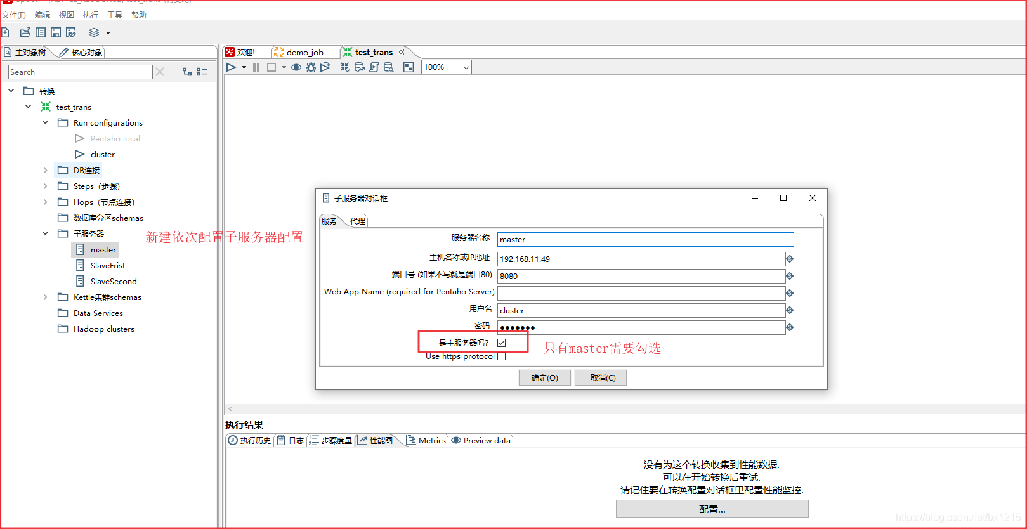The image size is (1027, 529).
Task: Open the stop options dropdown arrow
Action: (x=284, y=67)
